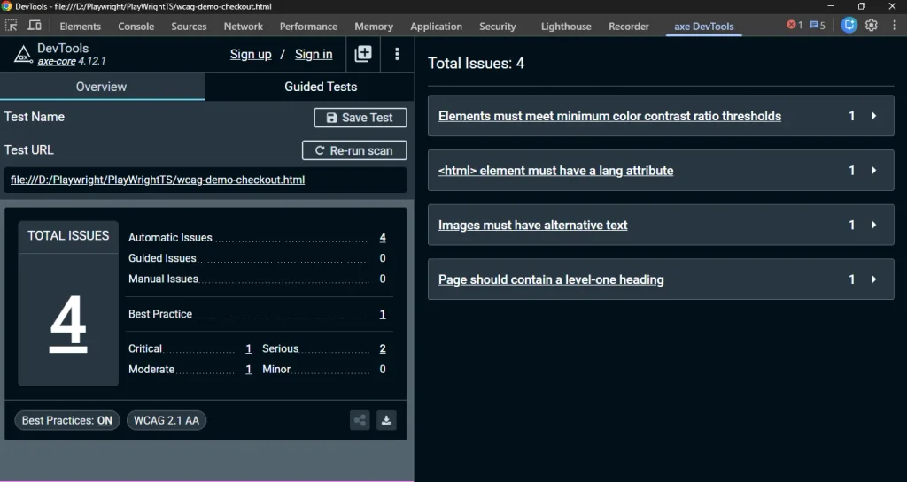This screenshot has width=907, height=482.
Task: Click the Manual Issues row text
Action: tap(163, 279)
